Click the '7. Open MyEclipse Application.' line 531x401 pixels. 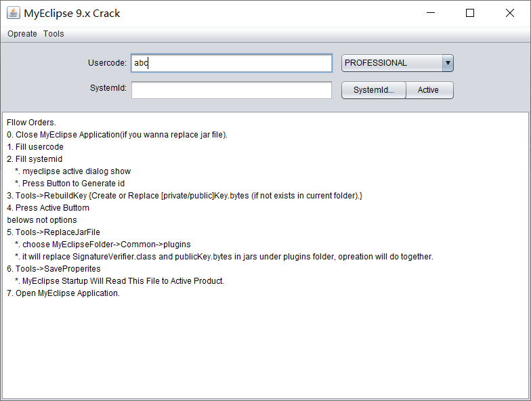click(64, 293)
